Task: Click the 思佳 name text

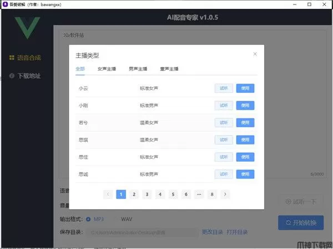Action: (83, 157)
